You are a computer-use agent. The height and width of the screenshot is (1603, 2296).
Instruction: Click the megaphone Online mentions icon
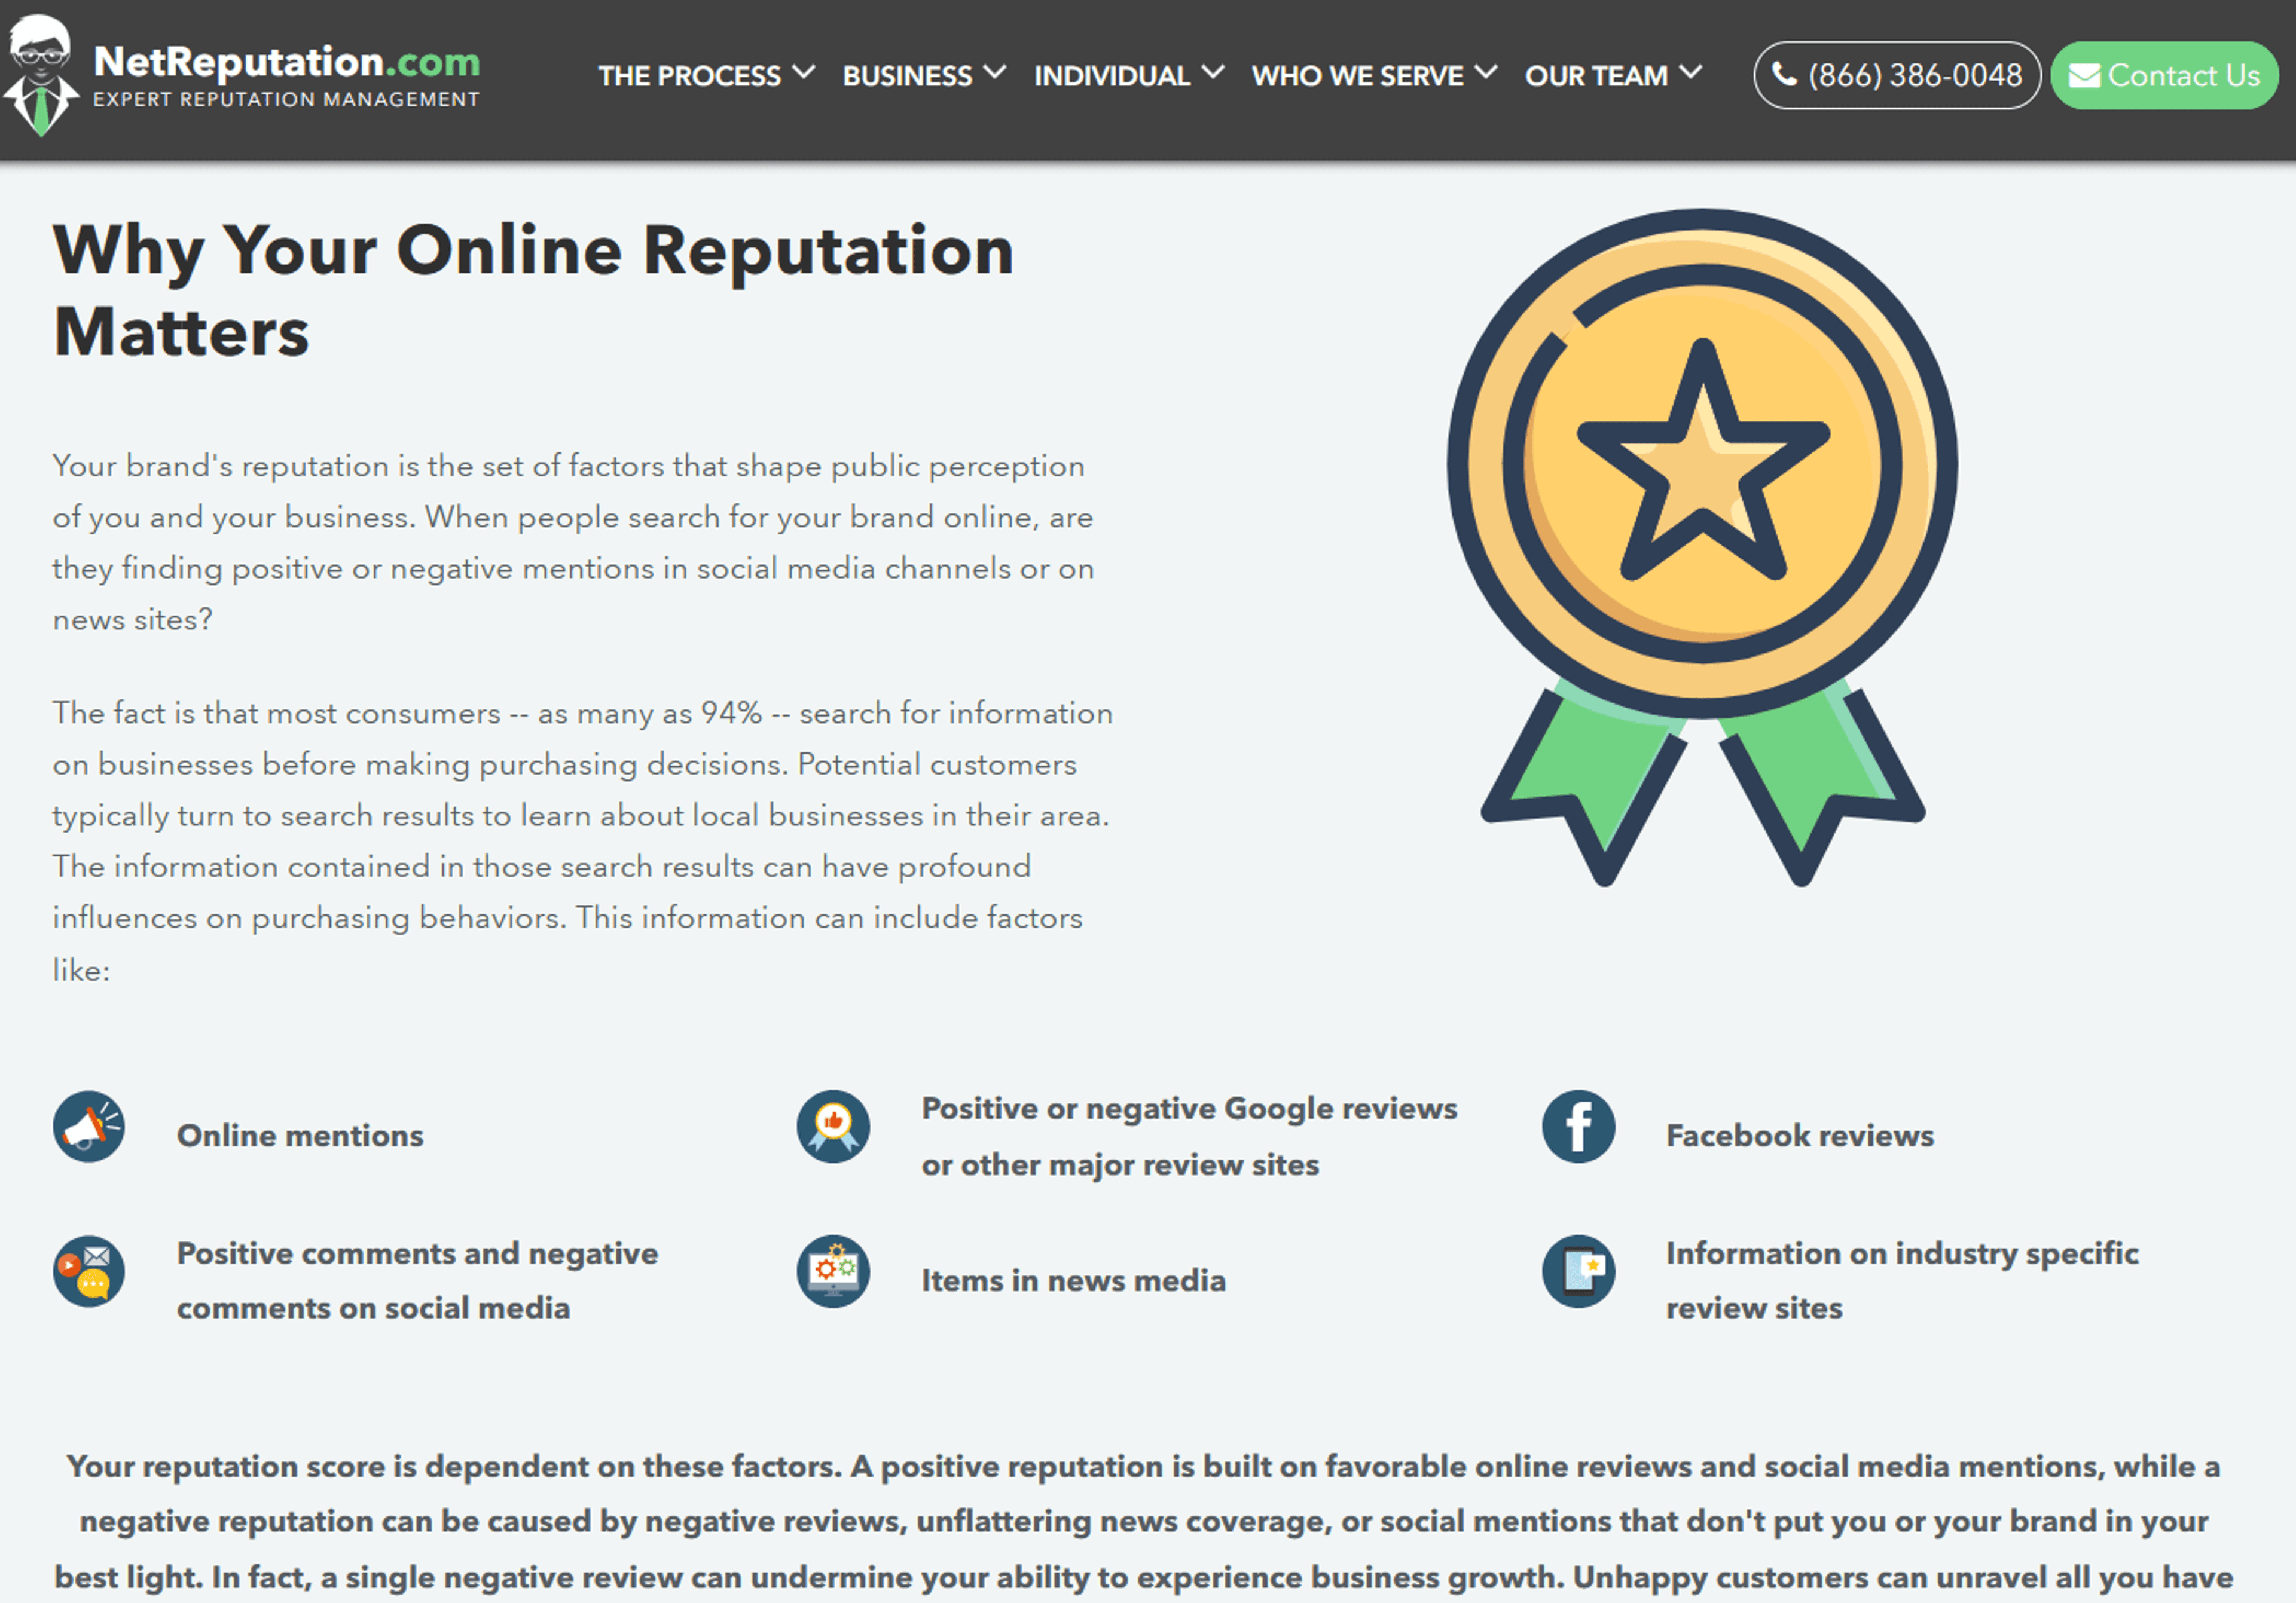click(89, 1126)
